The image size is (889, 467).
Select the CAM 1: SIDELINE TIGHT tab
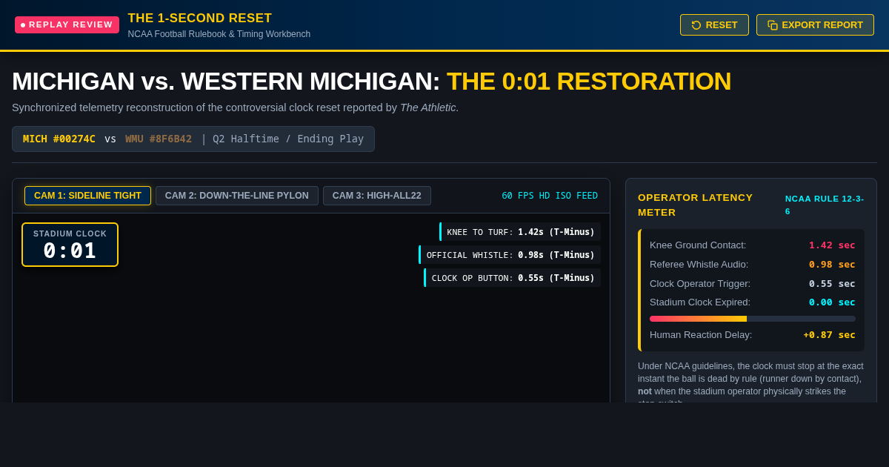click(87, 196)
